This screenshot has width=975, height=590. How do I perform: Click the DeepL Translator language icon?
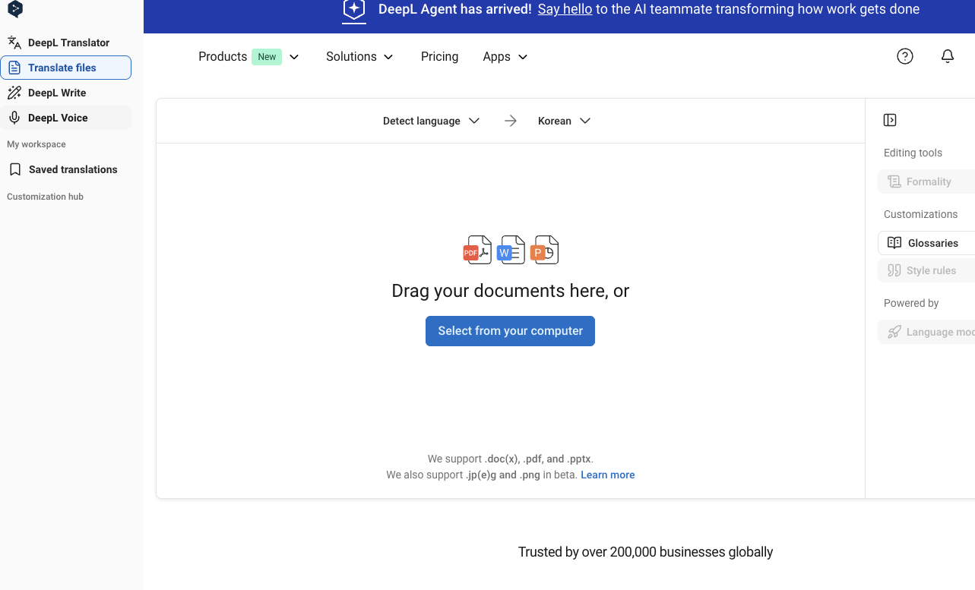pos(14,43)
